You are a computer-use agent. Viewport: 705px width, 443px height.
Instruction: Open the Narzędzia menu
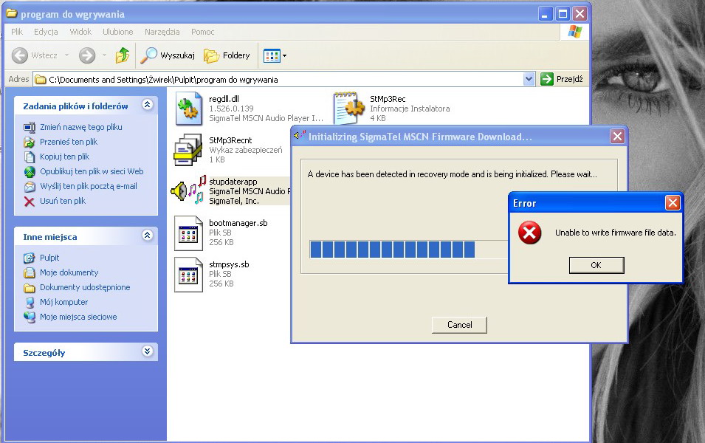162,32
